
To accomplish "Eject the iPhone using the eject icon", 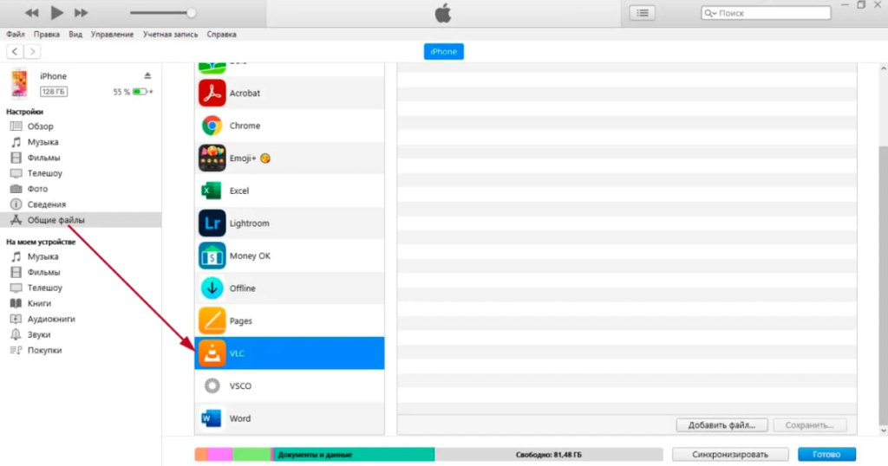I will [x=147, y=75].
